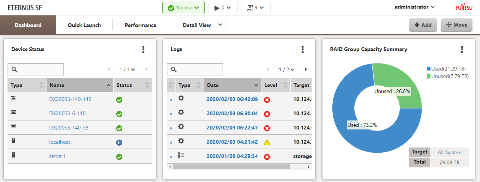Image resolution: width=480 pixels, height=182 pixels.
Task: Click the server icon for localhost
Action: (13, 141)
